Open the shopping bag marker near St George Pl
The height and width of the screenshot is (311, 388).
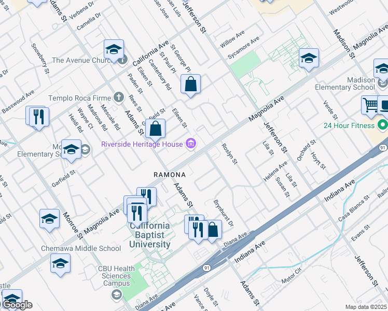pos(190,84)
